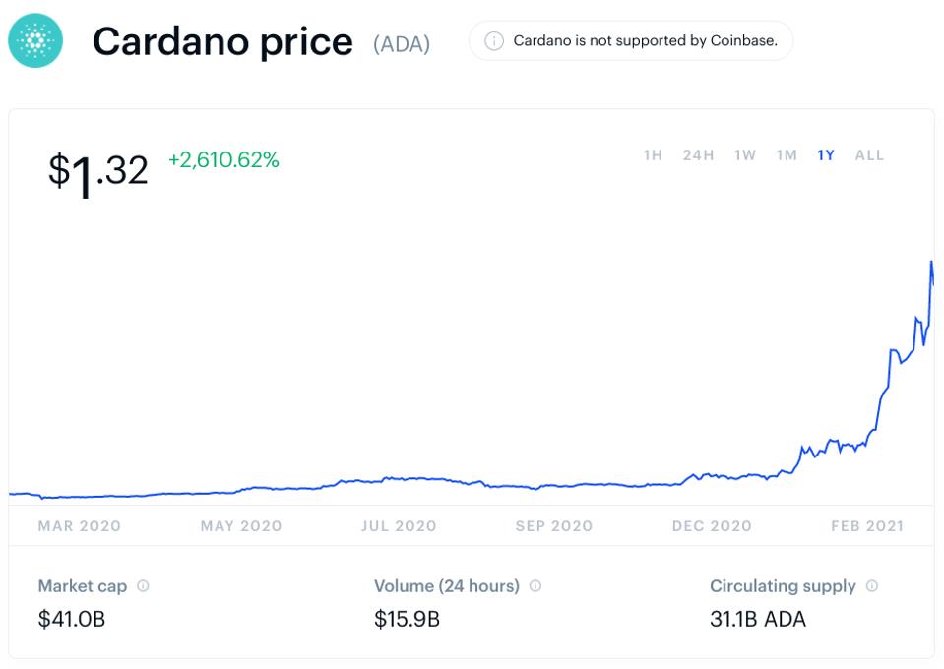Switch chart to 24H range
This screenshot has width=944, height=669.
coord(698,155)
